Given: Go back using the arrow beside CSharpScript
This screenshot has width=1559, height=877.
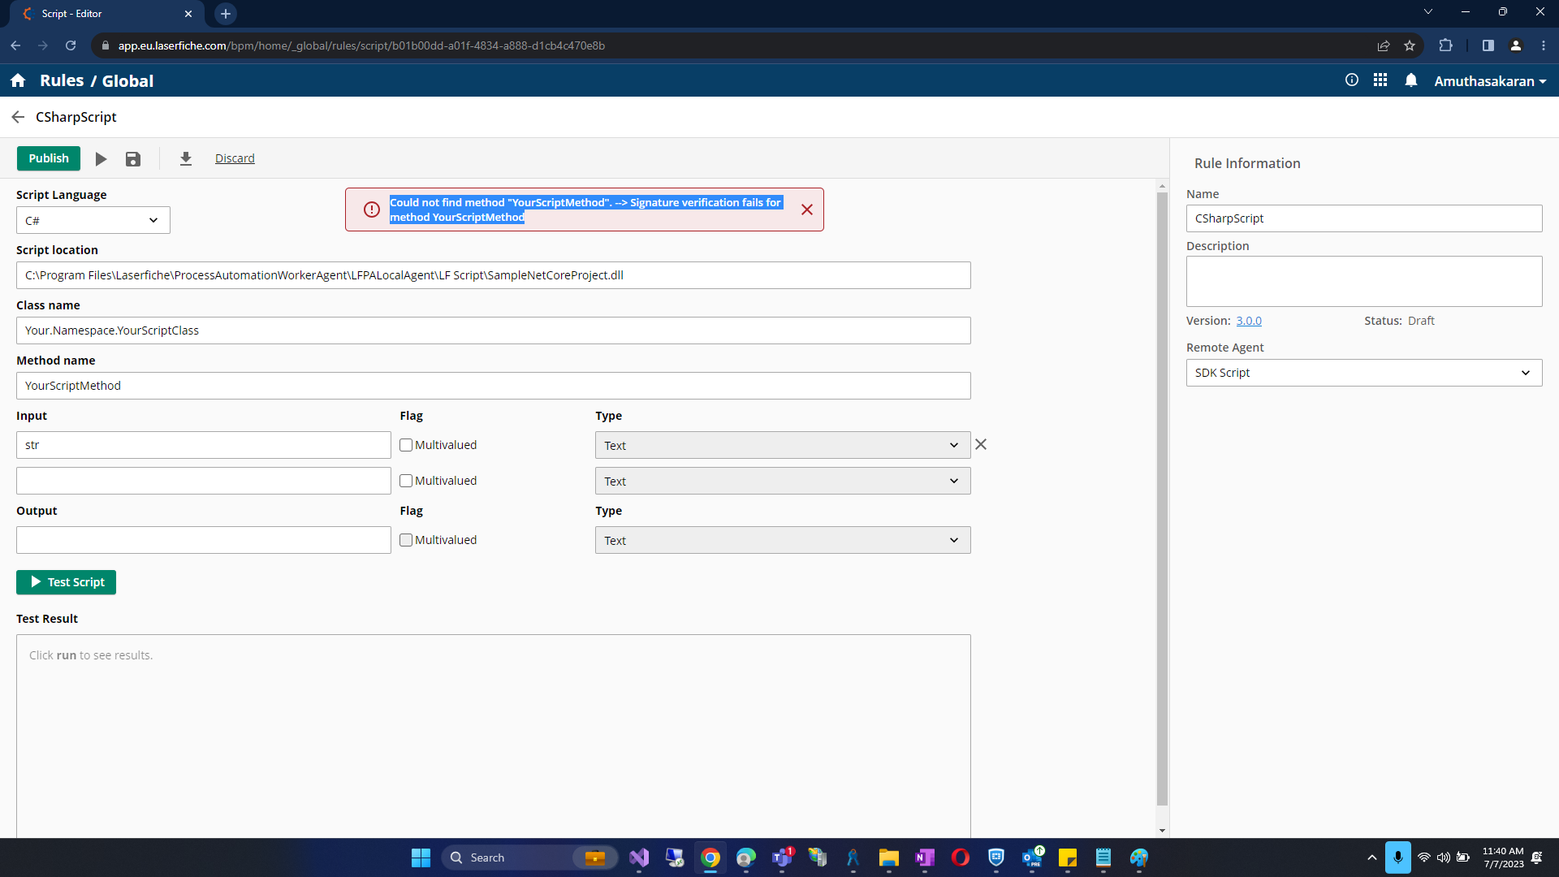Looking at the screenshot, I should pos(18,117).
